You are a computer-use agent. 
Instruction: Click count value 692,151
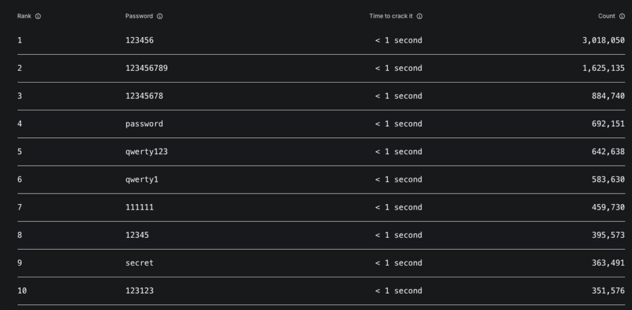click(608, 124)
